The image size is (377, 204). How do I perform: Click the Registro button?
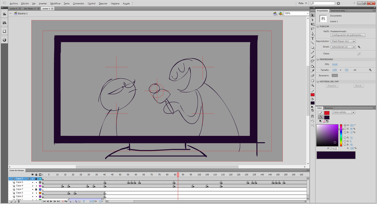pyautogui.click(x=332, y=86)
